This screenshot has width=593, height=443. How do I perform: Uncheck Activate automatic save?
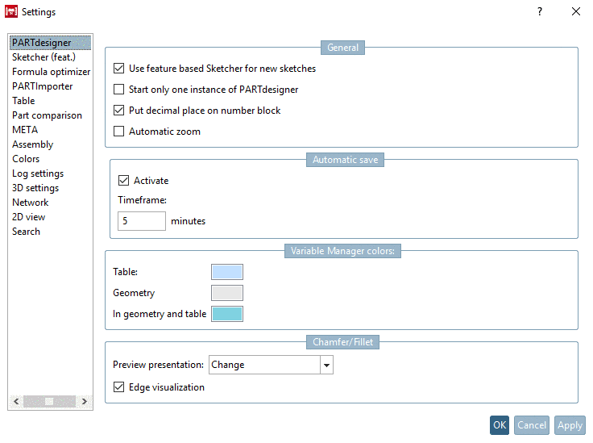[x=124, y=181]
